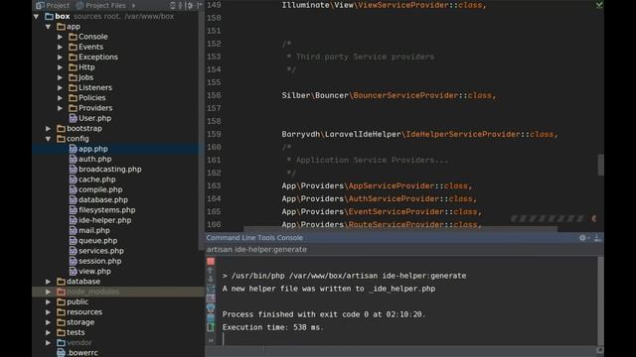Viewport: 636px width, 357px height.
Task: Expand the Exceptions folder
Action: 60,58
